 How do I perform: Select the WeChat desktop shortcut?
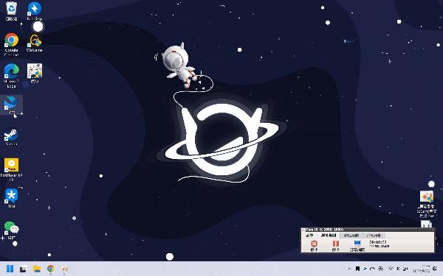11,230
